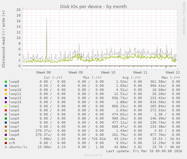Click the IOs/second read write axis title
Viewport: 187px width, 159px height.
(x=3, y=39)
